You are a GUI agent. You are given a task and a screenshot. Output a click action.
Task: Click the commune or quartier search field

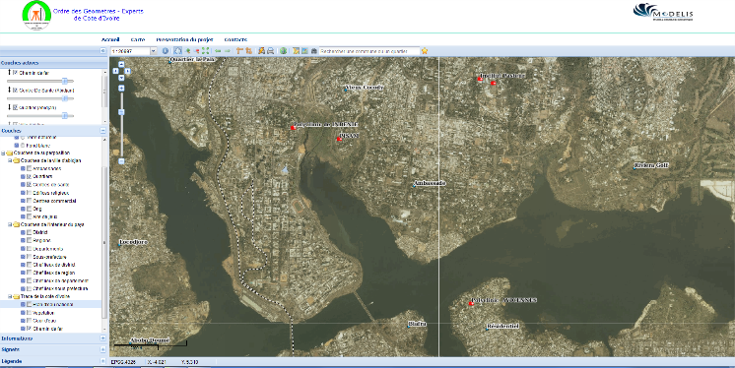(x=369, y=51)
